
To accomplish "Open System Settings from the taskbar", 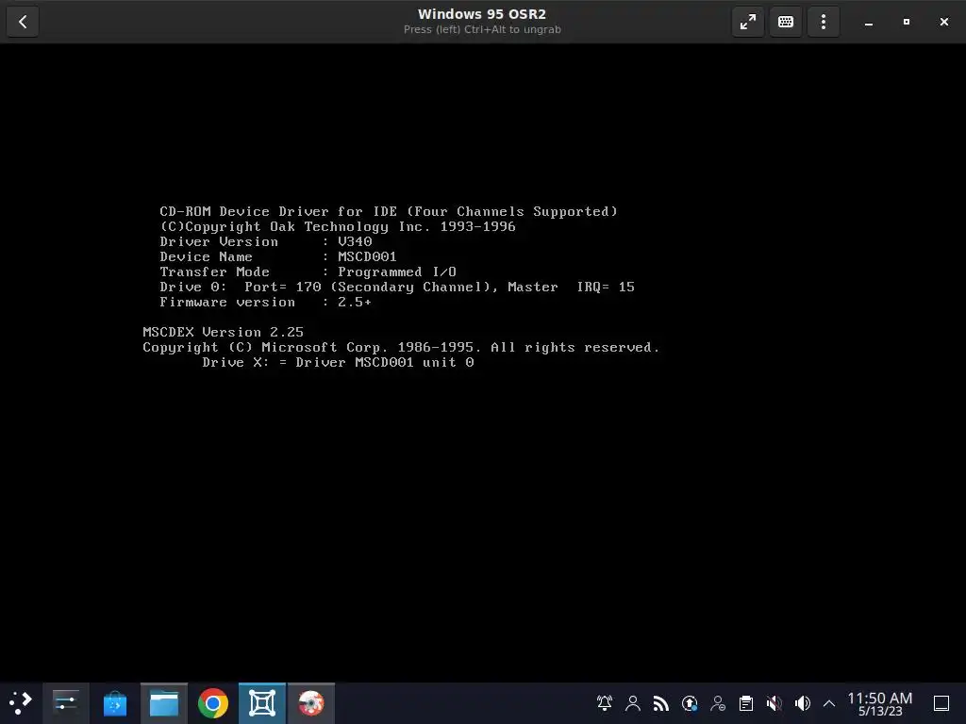I will [65, 703].
